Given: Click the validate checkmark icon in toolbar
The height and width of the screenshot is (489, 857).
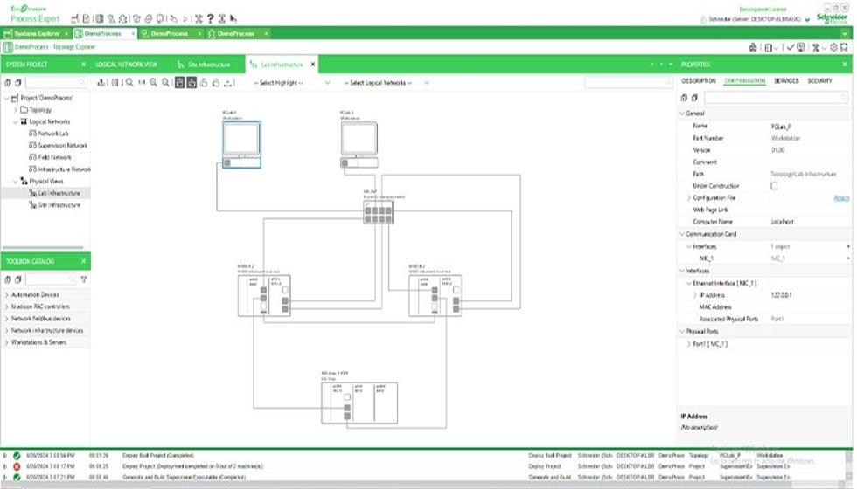Looking at the screenshot, I should click(789, 47).
